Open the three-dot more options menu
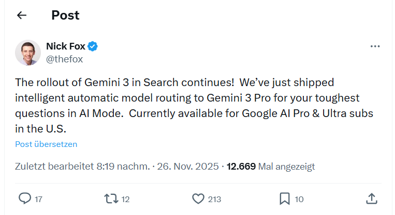Screen dimensions: 395x215 375,47
